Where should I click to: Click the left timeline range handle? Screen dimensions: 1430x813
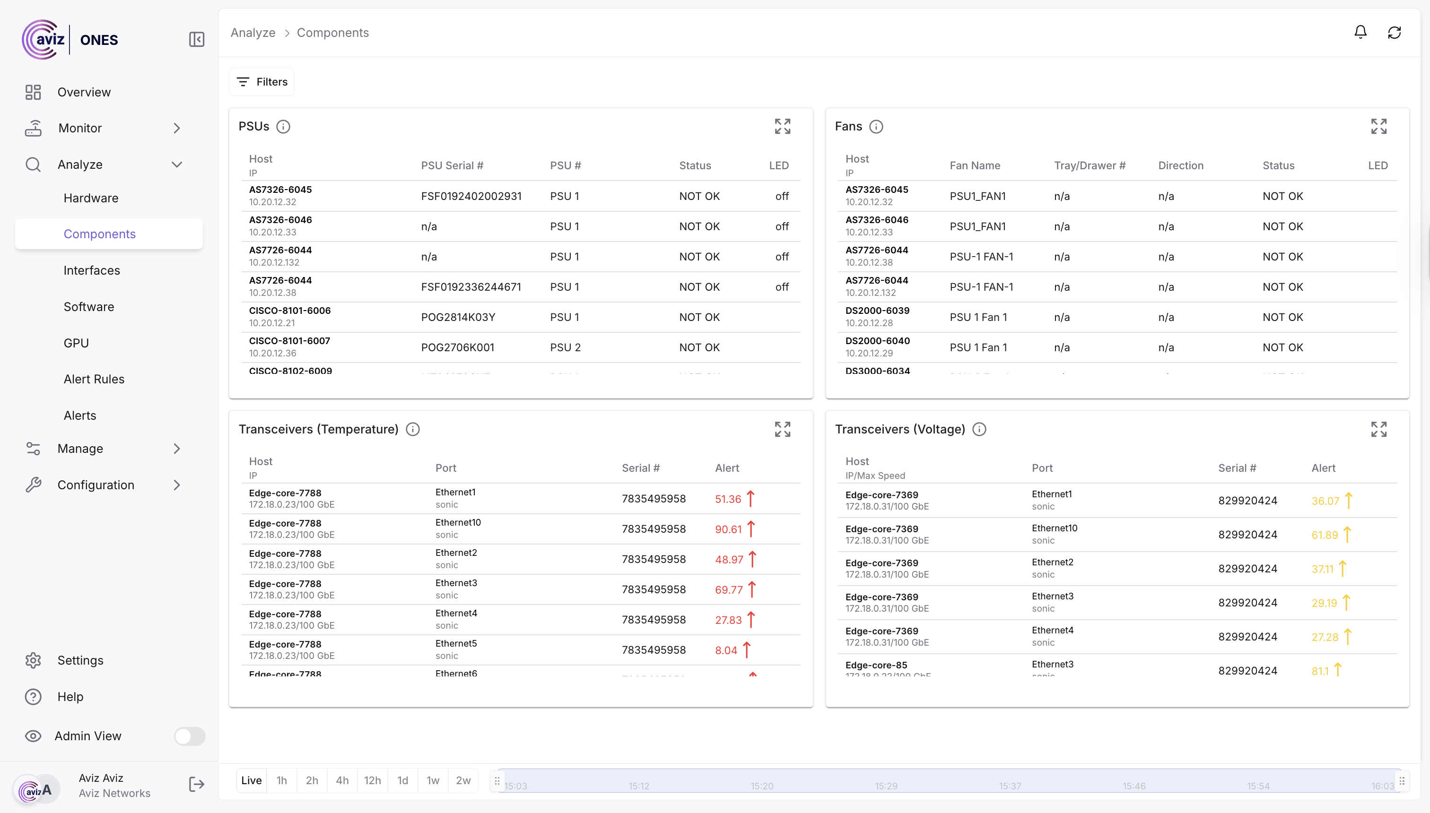497,780
